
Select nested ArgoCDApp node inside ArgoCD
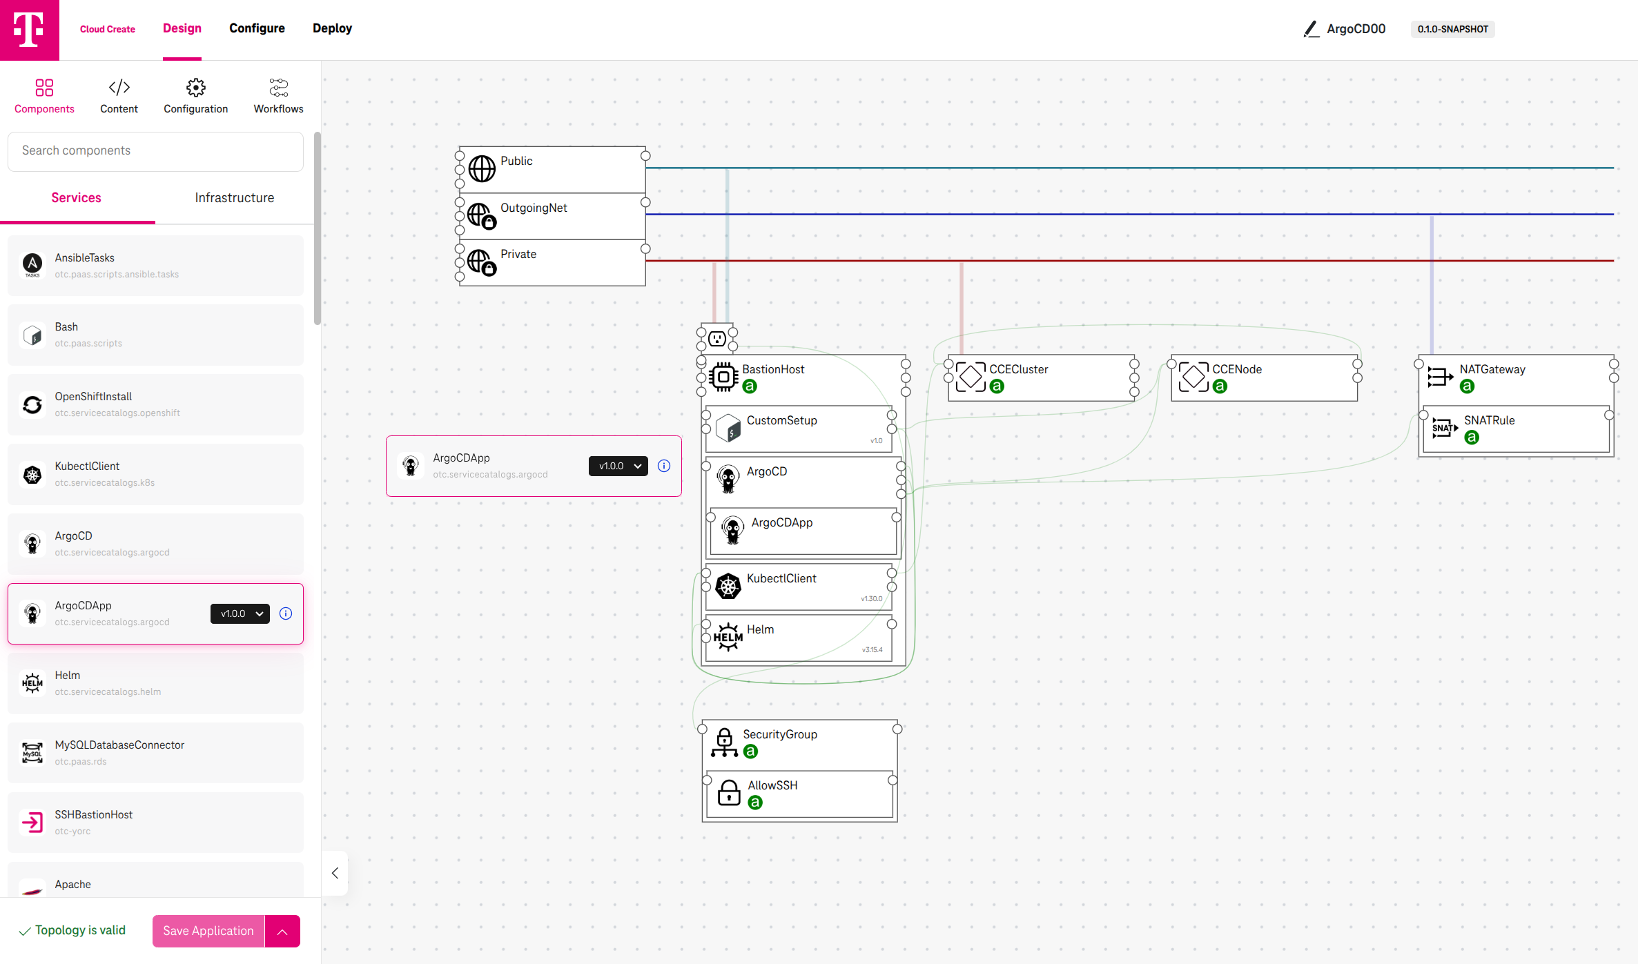[x=803, y=531]
